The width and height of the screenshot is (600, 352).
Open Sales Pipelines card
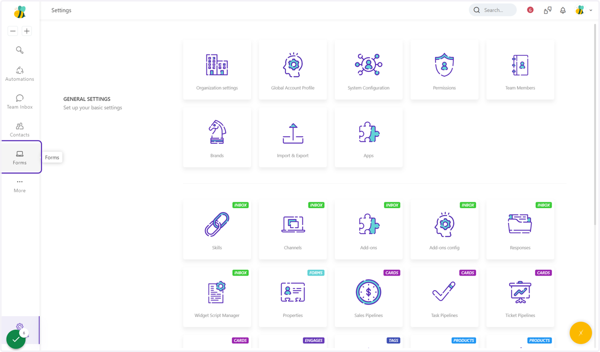[368, 297]
